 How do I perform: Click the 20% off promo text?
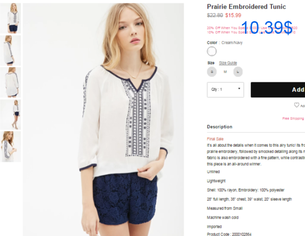click(x=252, y=28)
